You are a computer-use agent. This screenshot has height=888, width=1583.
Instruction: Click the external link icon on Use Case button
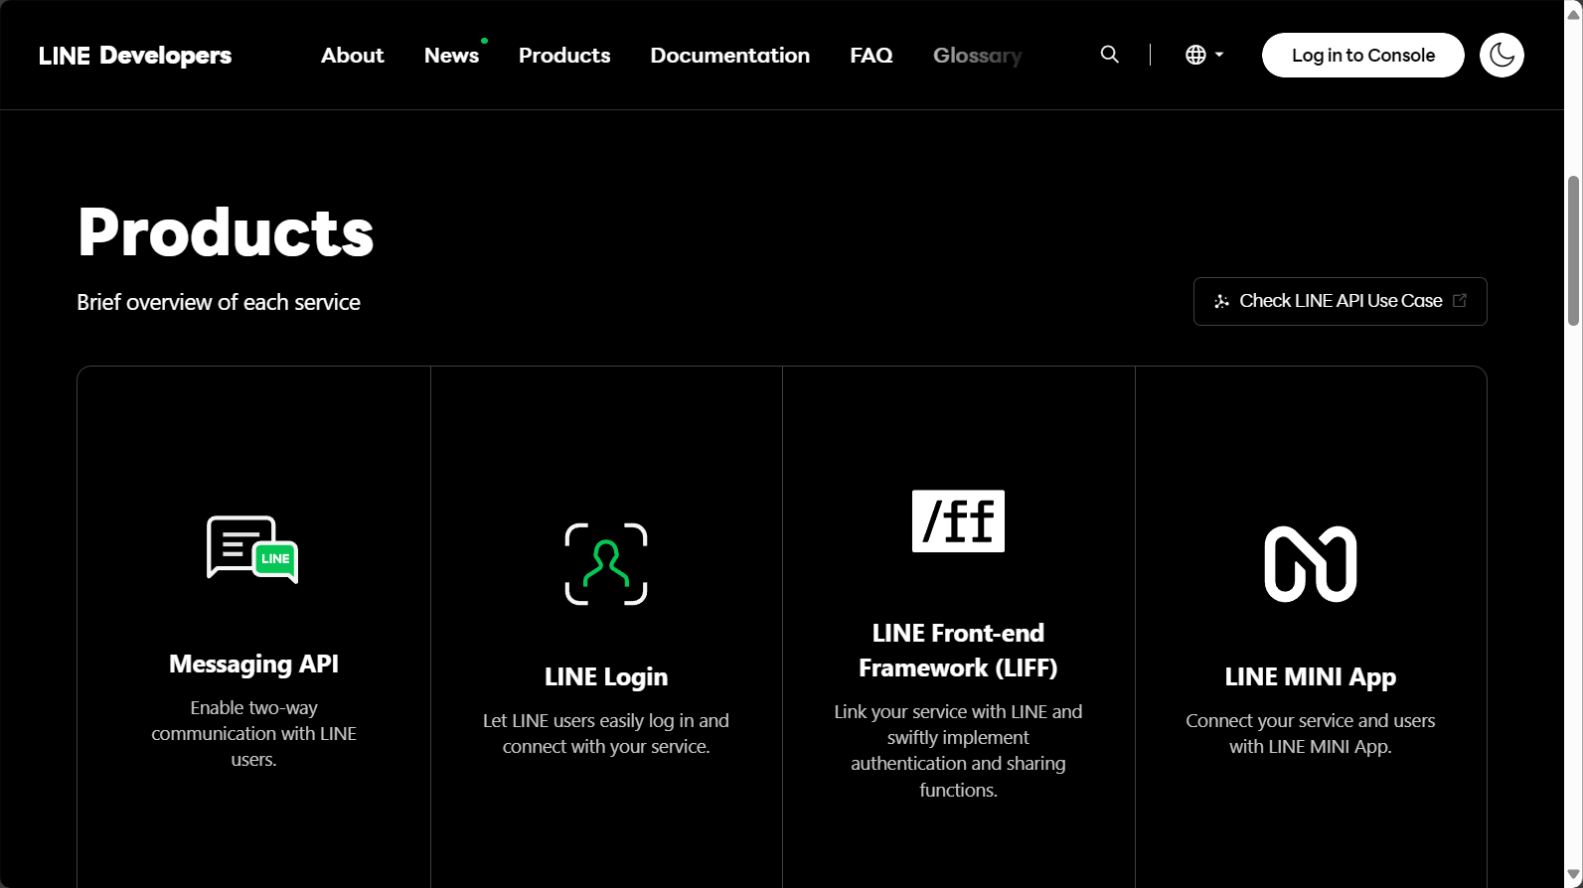click(1460, 300)
